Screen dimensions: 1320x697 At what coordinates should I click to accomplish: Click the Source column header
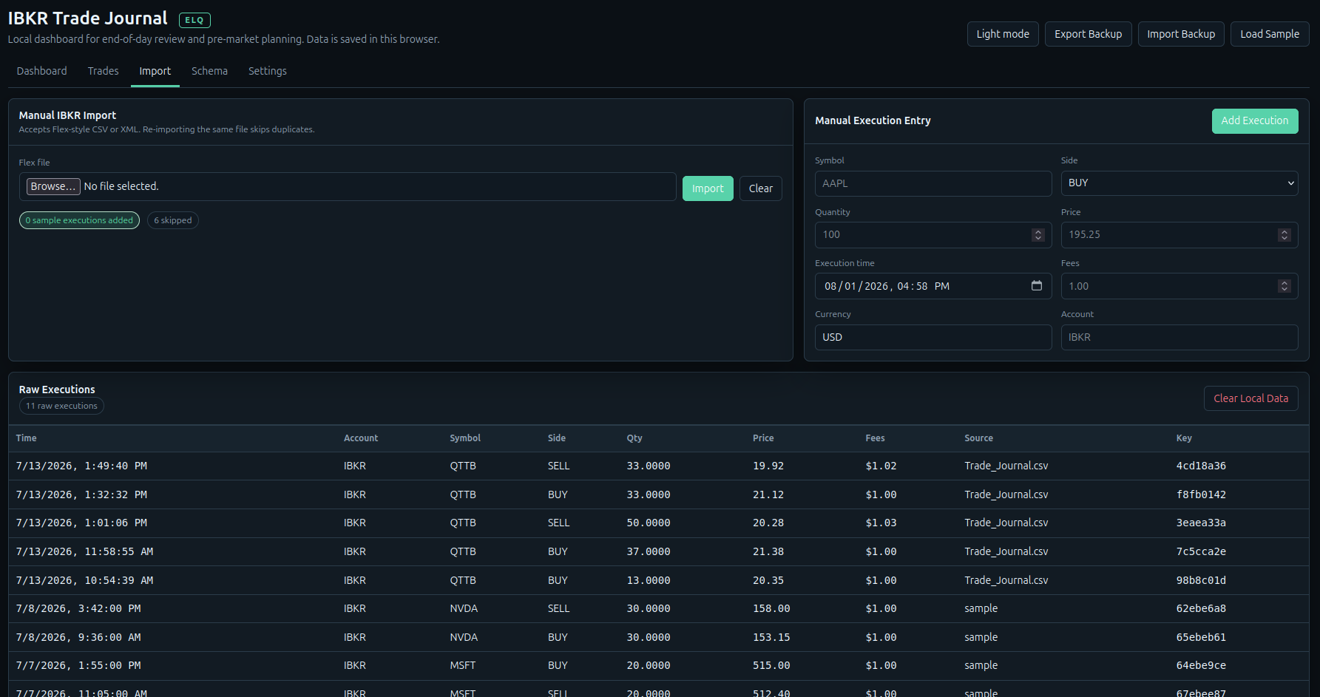pos(978,438)
